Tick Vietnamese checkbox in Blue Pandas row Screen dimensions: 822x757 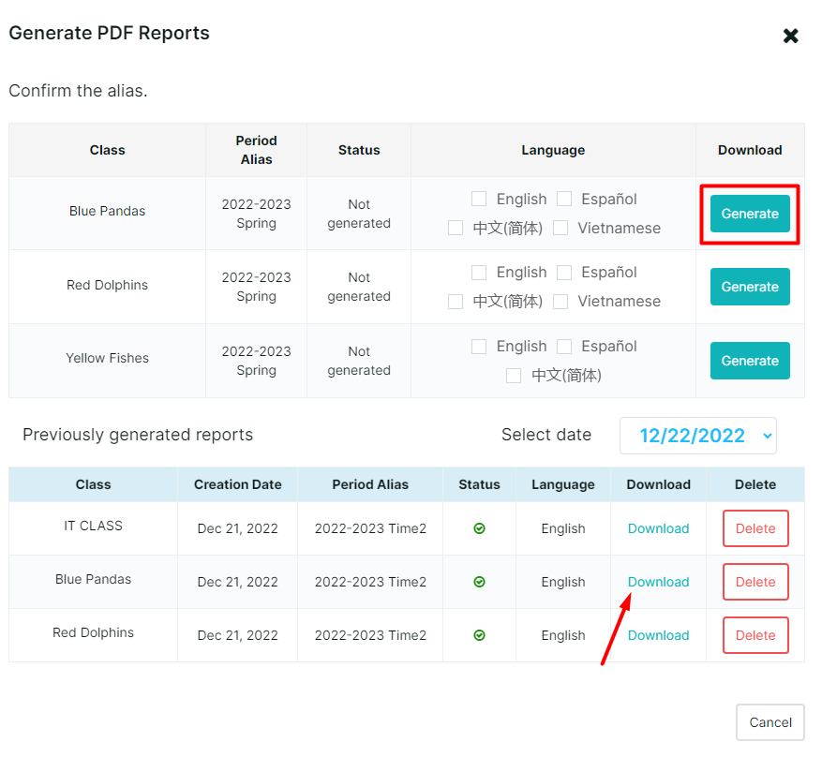click(560, 228)
